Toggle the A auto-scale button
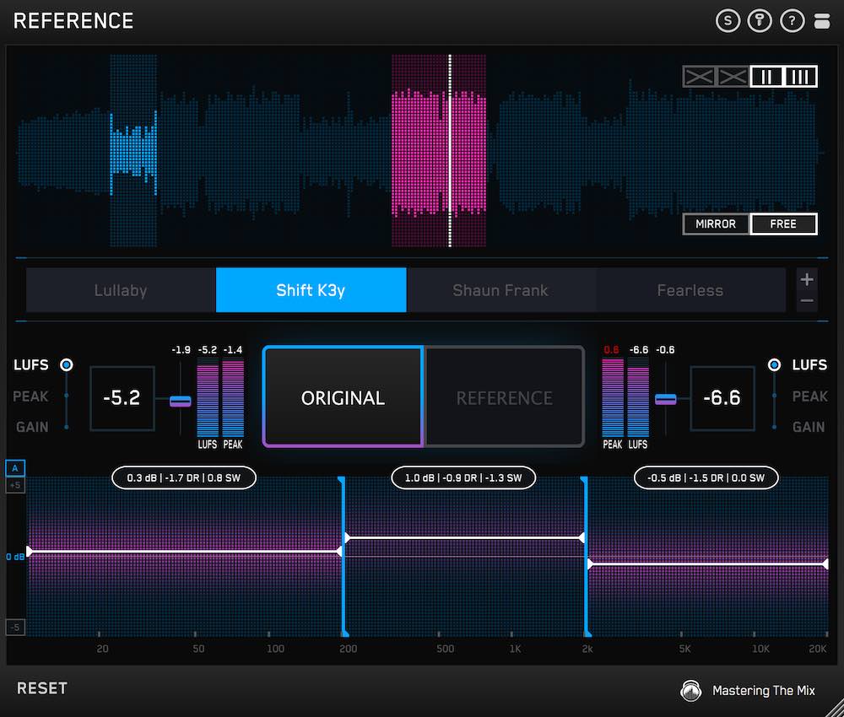 pyautogui.click(x=15, y=468)
